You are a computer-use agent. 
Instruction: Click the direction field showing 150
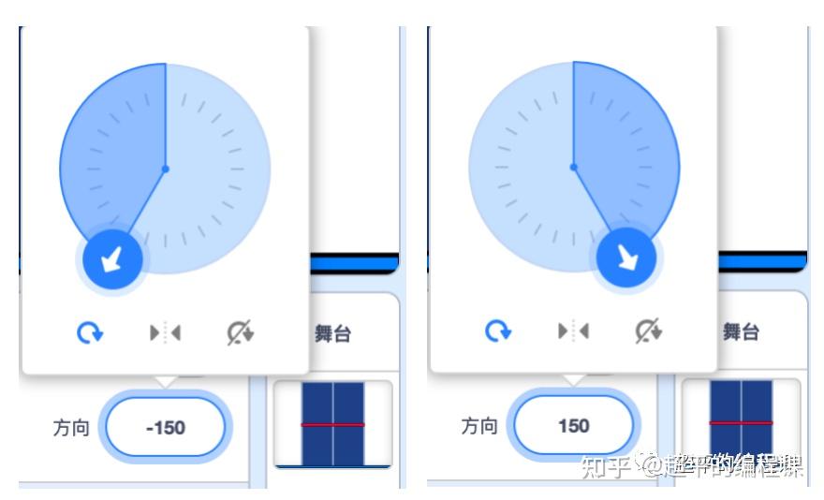[573, 425]
